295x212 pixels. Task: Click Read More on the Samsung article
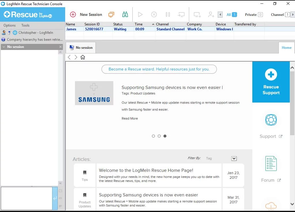point(129,118)
